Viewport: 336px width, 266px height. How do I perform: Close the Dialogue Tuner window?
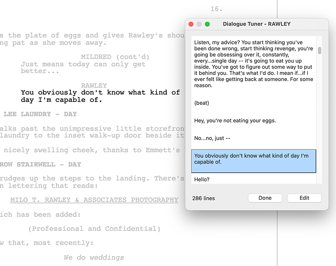point(191,24)
